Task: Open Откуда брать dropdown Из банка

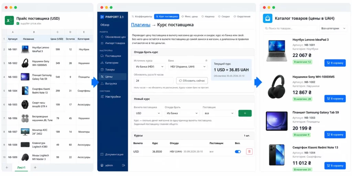Action: (x=182, y=113)
